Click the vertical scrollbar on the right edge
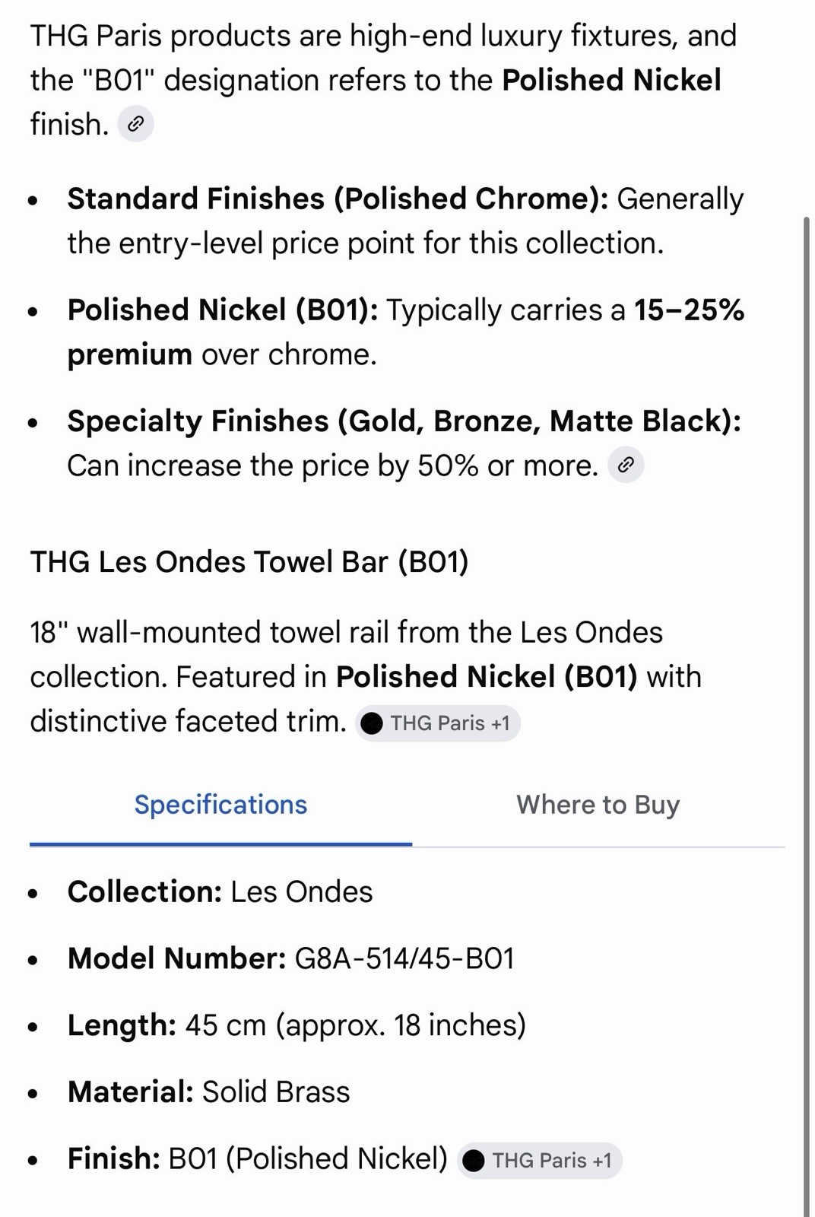The width and height of the screenshot is (815, 1217). 807,715
